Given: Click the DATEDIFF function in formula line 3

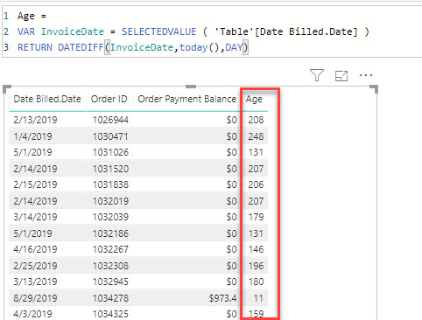Looking at the screenshot, I should click(x=81, y=47).
